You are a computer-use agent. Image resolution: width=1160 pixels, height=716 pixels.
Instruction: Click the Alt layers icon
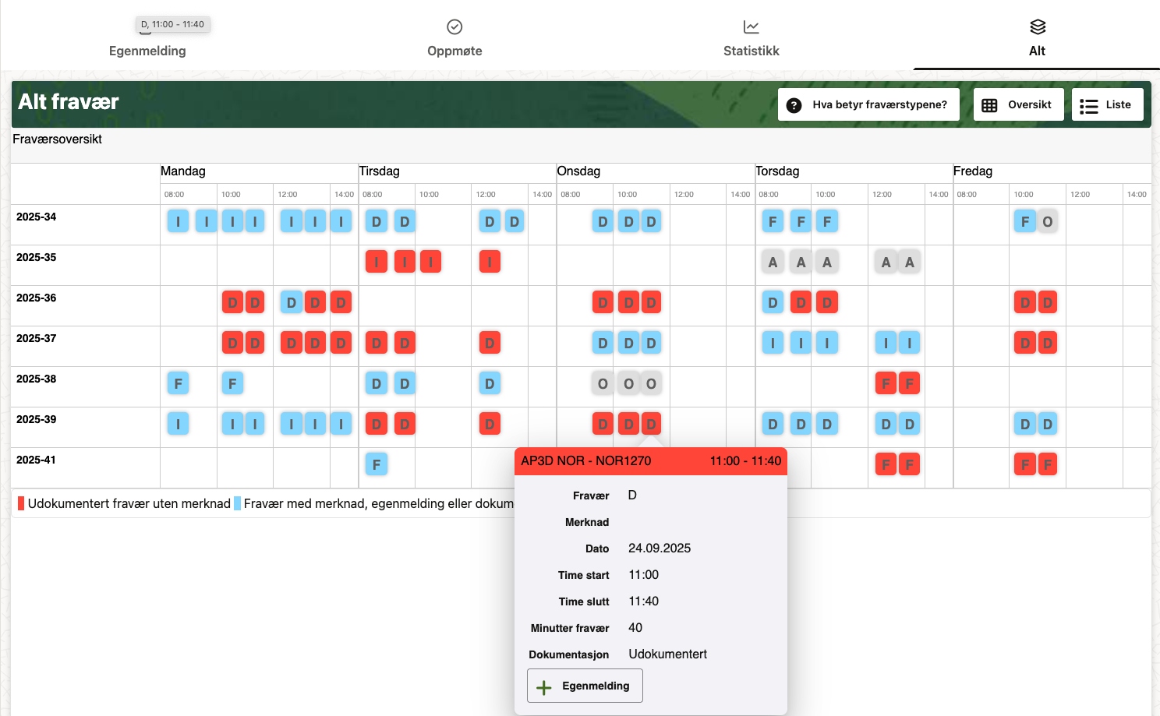point(1037,27)
